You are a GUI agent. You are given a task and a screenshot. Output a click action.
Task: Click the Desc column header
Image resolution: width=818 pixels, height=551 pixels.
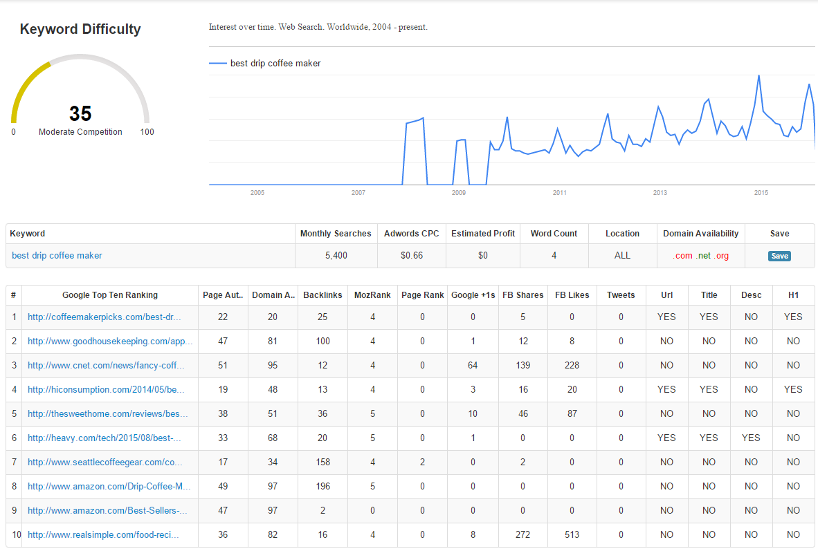(752, 295)
